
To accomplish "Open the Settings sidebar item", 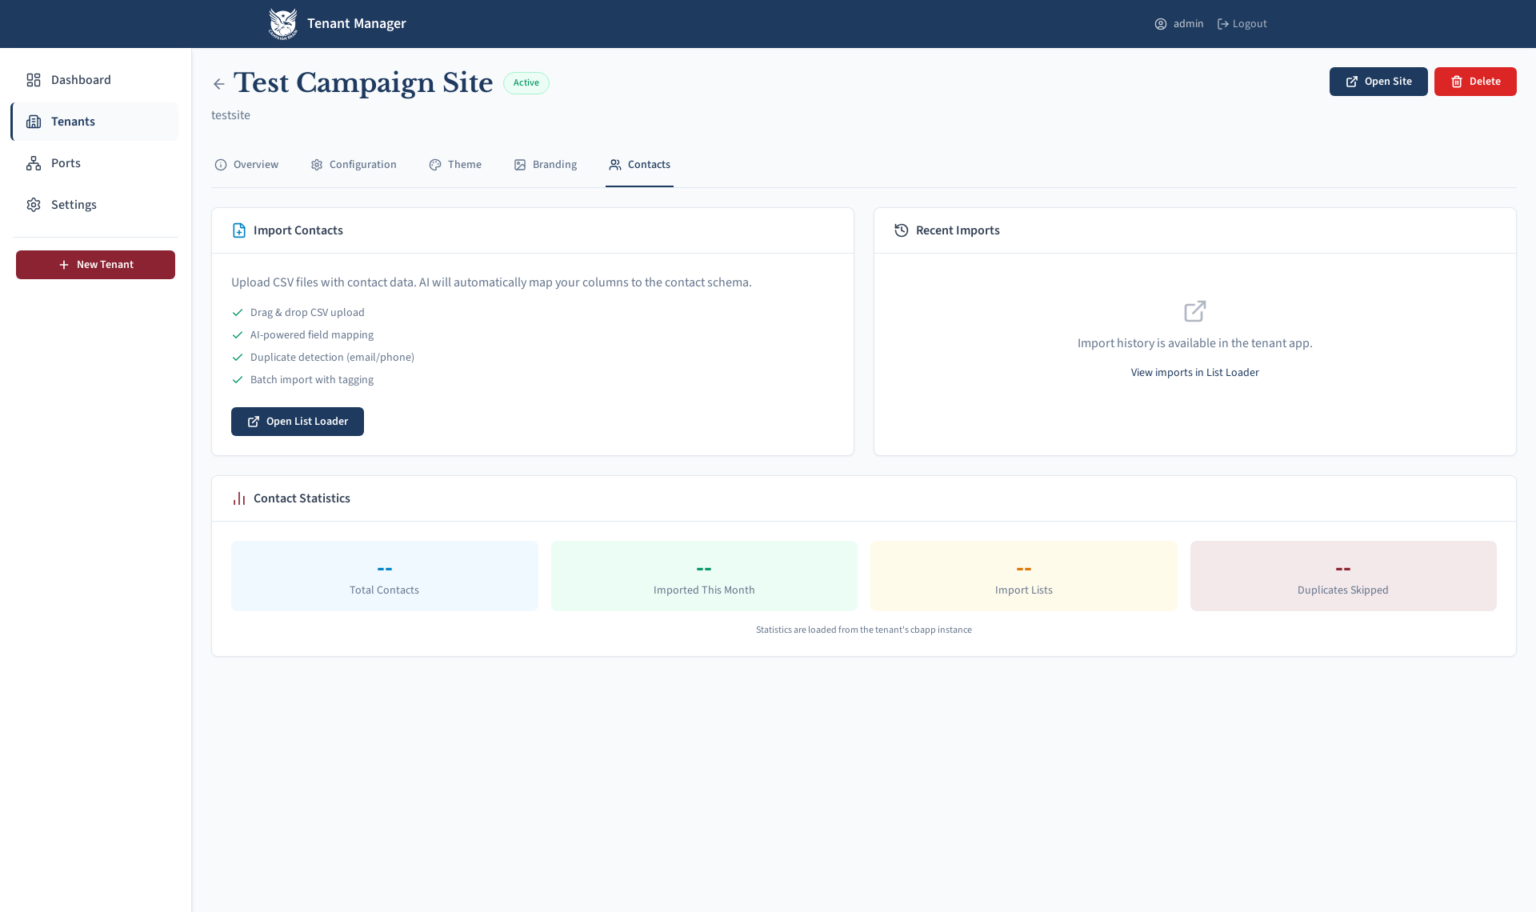I will [x=74, y=205].
